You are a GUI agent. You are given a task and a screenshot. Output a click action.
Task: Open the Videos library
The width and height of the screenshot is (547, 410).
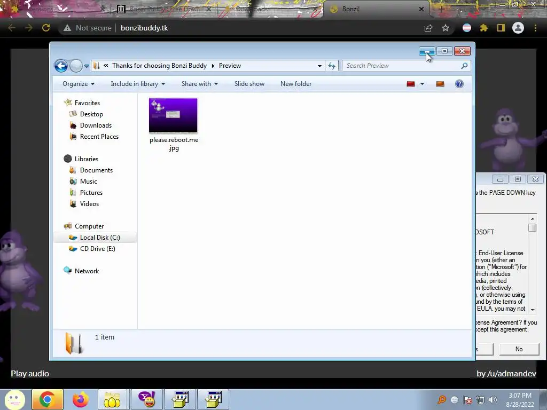89,203
